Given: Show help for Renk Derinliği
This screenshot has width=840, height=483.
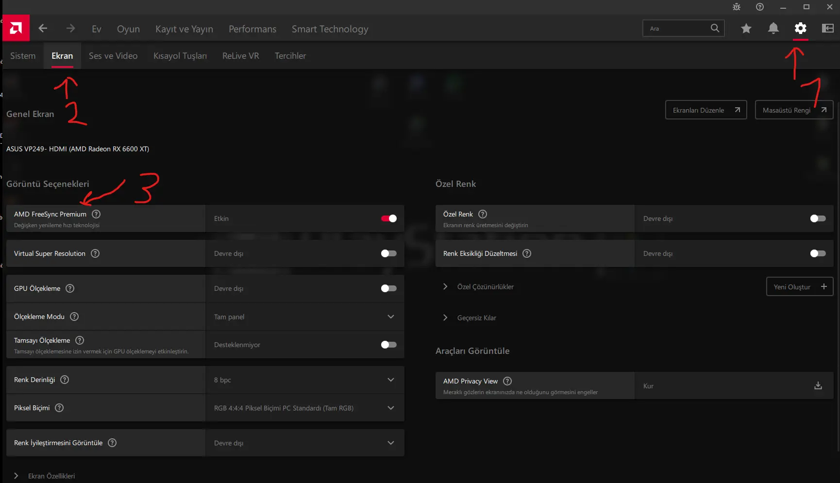Looking at the screenshot, I should pos(65,380).
